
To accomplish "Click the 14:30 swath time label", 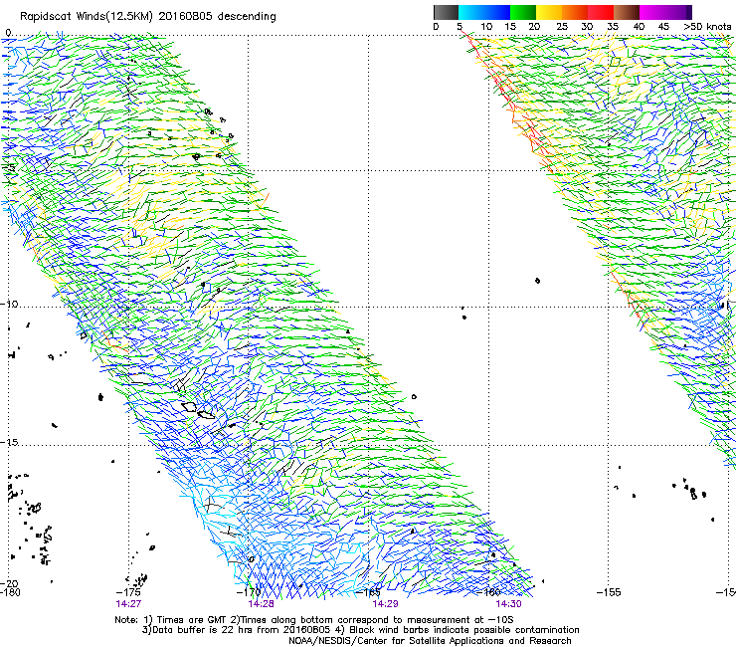I will [509, 604].
